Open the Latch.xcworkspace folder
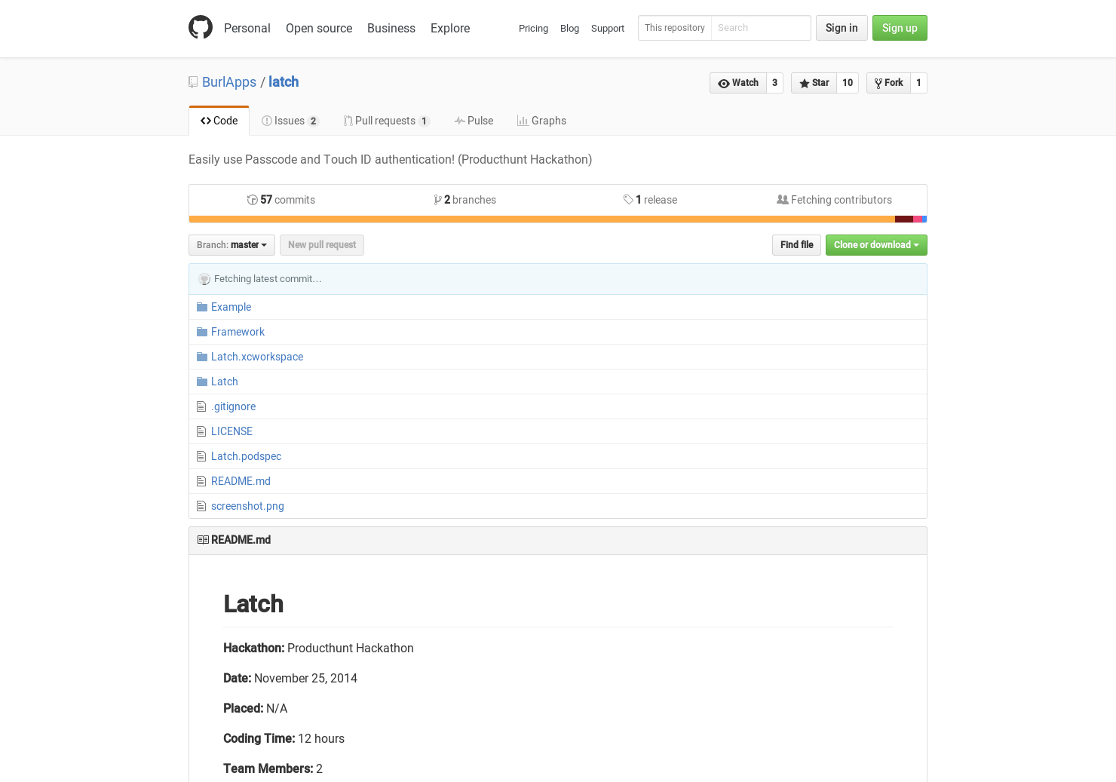1116x782 pixels. (x=257, y=357)
